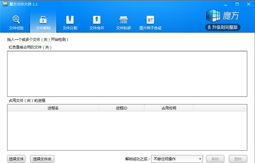This screenshot has height=163, width=255.
Task: Sort by the 占用句柄 column header
Action: pyautogui.click(x=169, y=108)
